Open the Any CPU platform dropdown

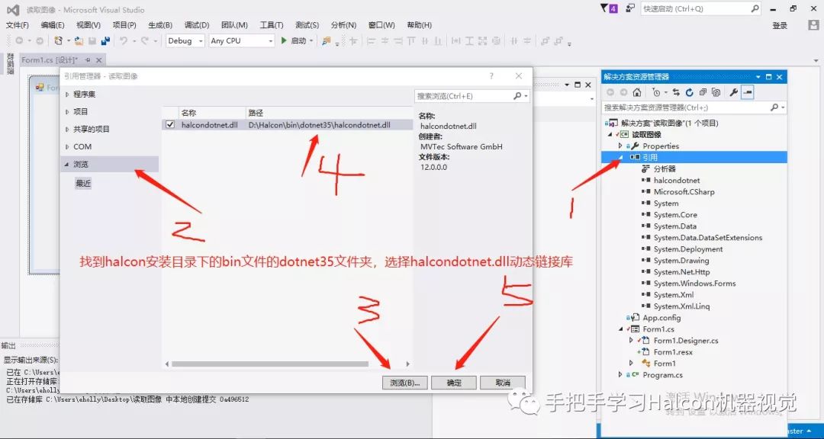(x=271, y=41)
